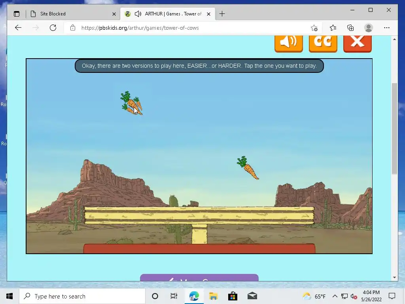Screen dimensions: 405x304
Task: Tap the single carrot in the sky
Action: pyautogui.click(x=248, y=168)
